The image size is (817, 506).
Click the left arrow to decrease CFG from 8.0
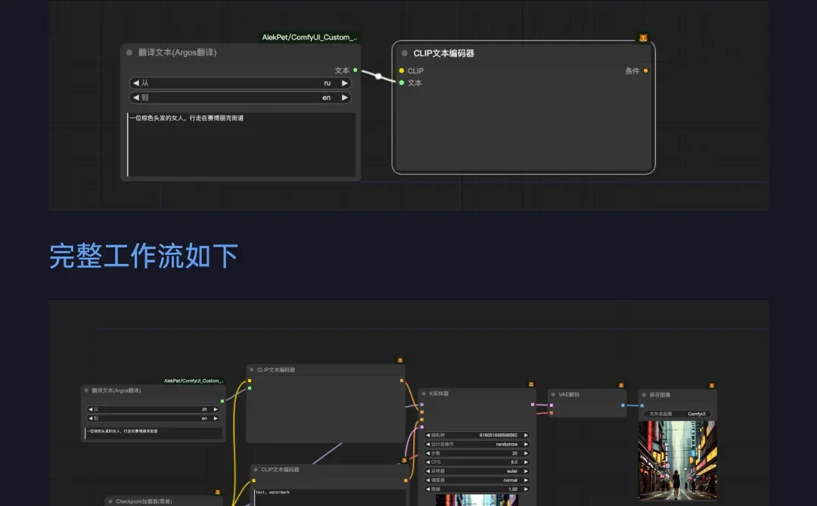427,461
